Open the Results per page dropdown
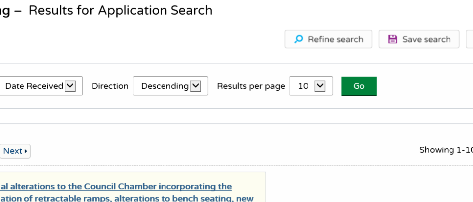 click(x=311, y=86)
